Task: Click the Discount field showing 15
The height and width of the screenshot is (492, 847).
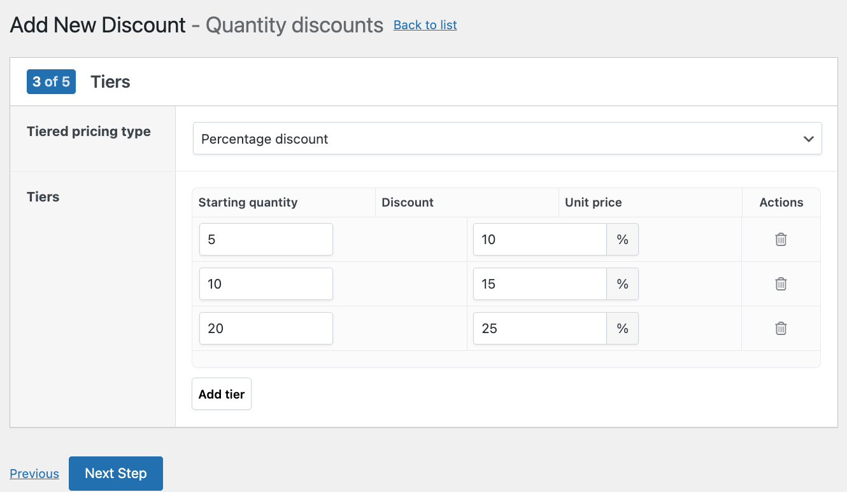Action: [539, 284]
